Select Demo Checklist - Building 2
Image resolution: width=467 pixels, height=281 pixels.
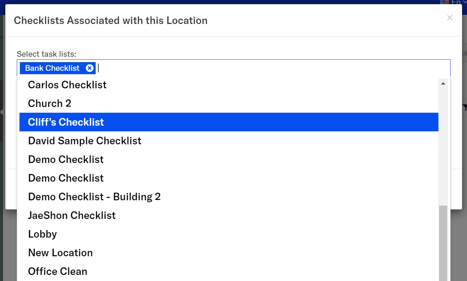[94, 197]
